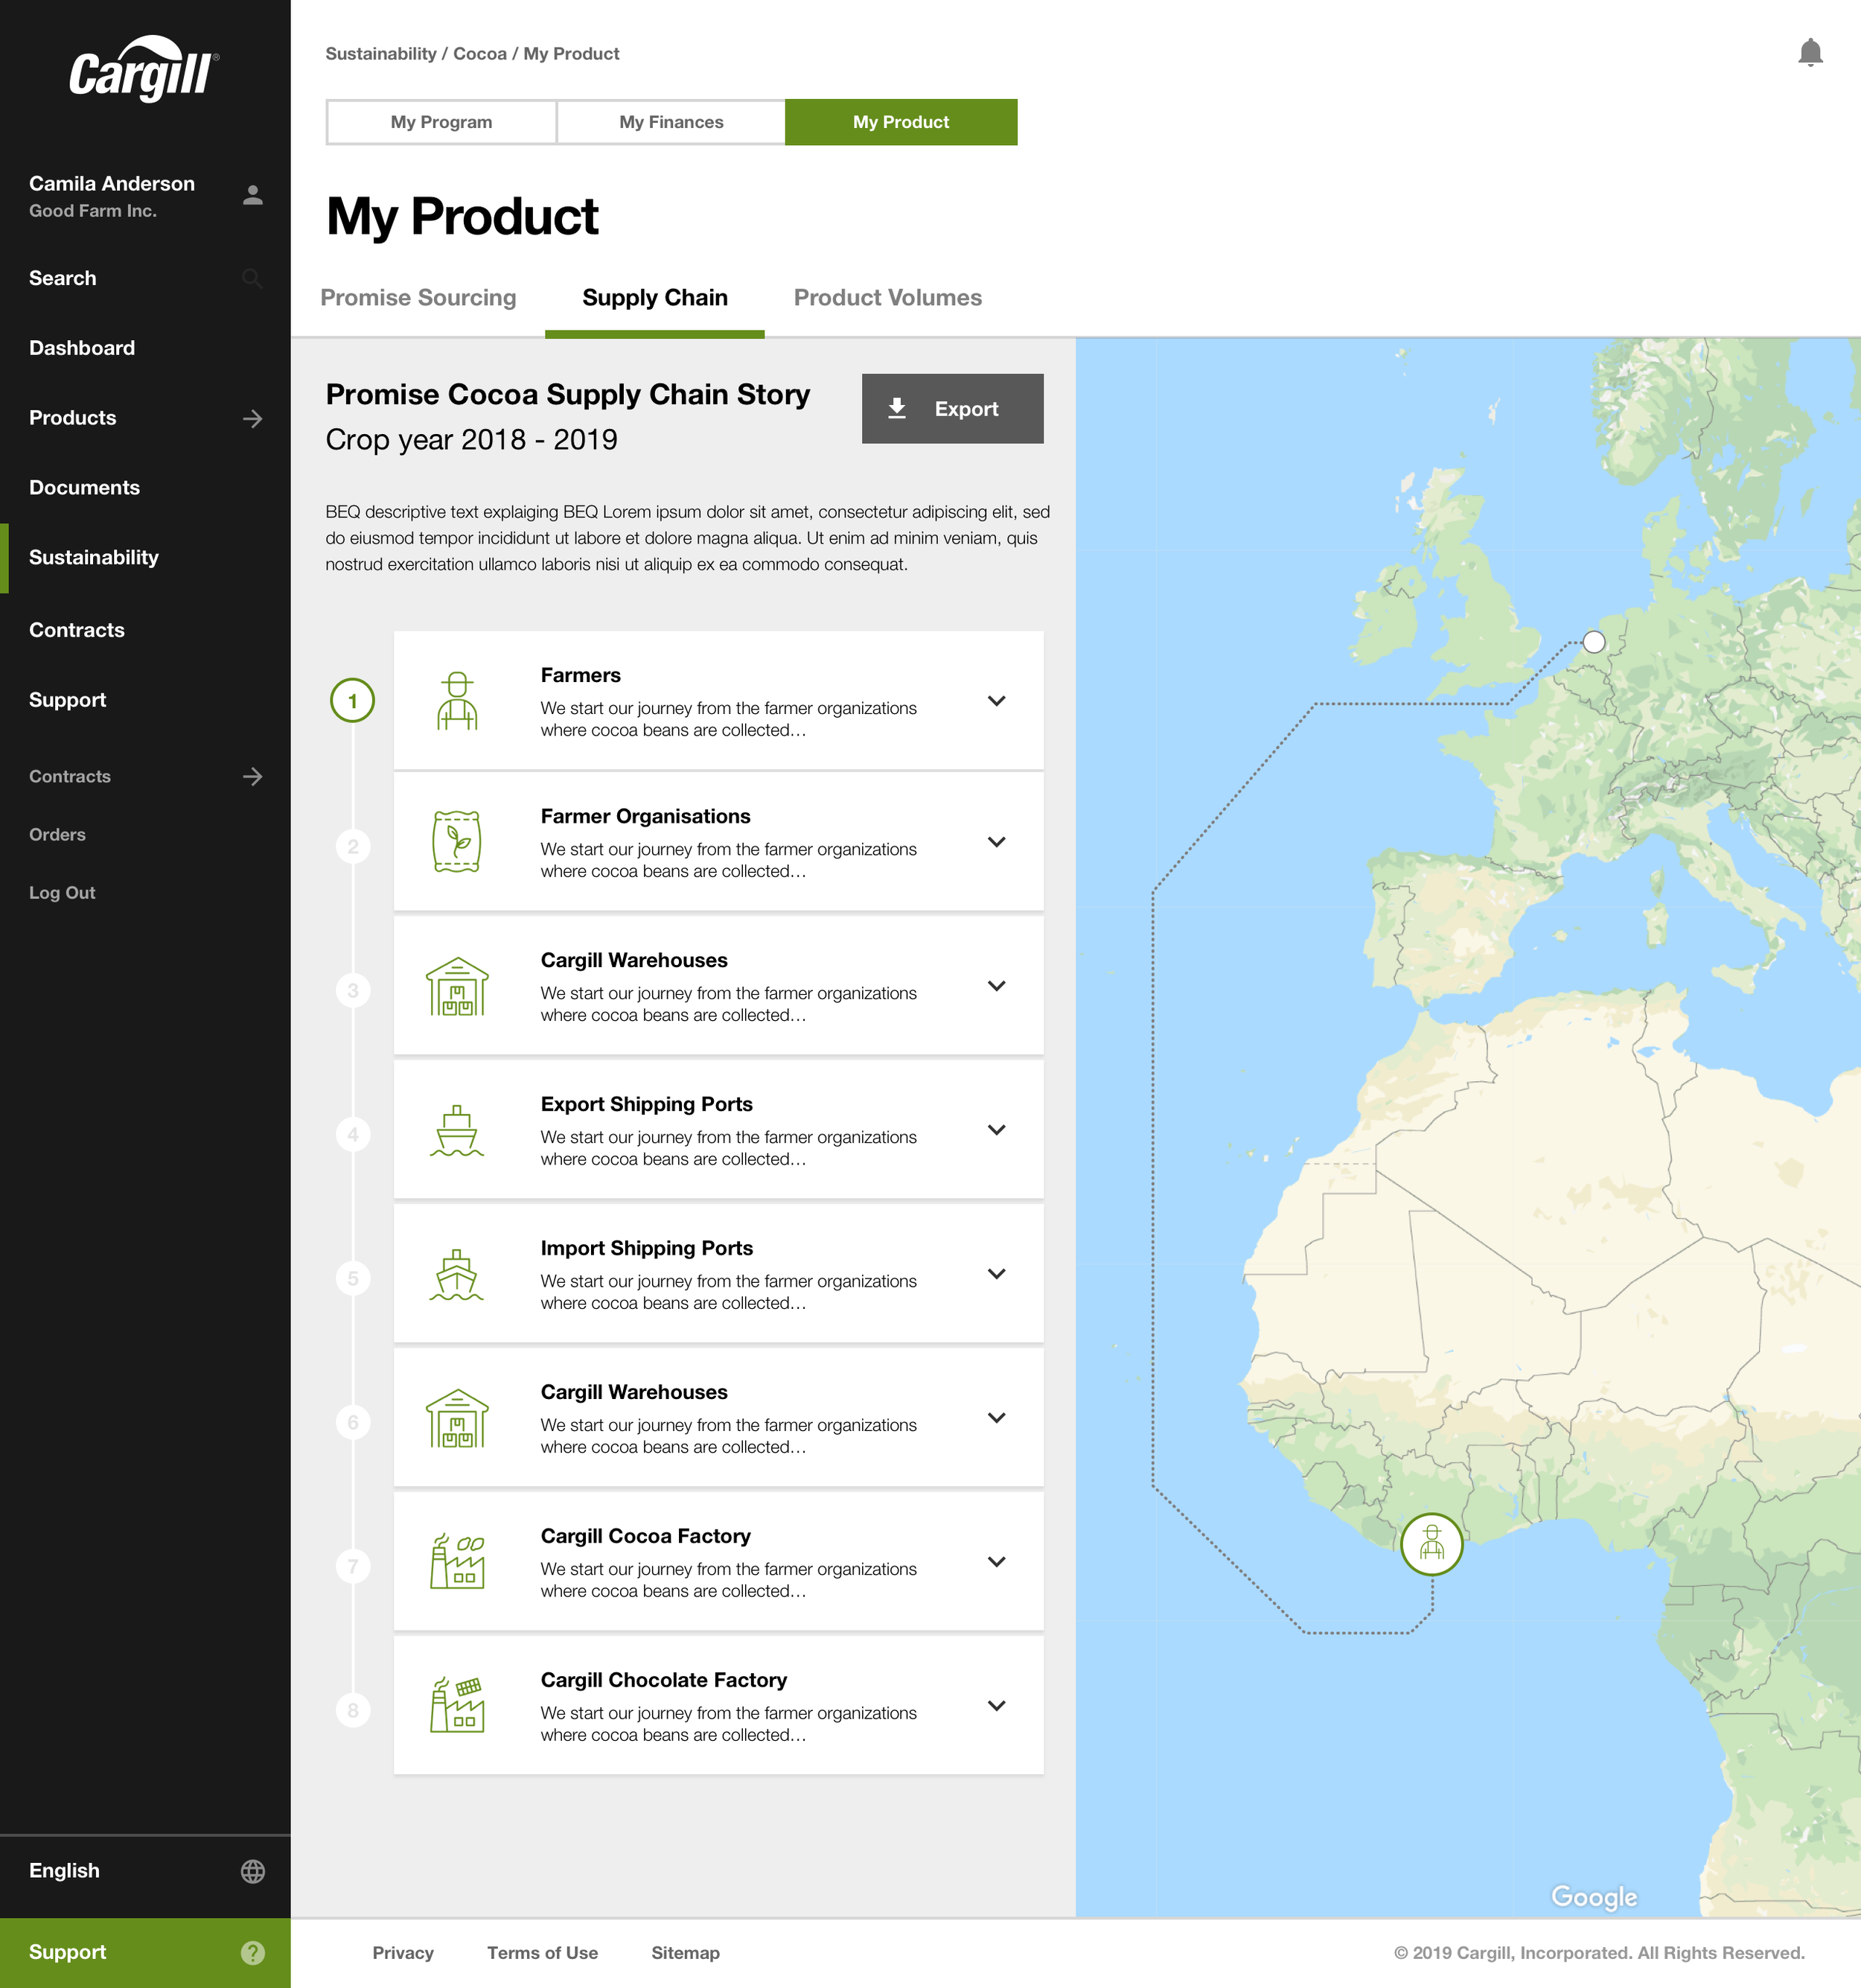Viewport: 1861px width, 1988px height.
Task: Click the green Support button at bottom
Action: pos(145,1952)
